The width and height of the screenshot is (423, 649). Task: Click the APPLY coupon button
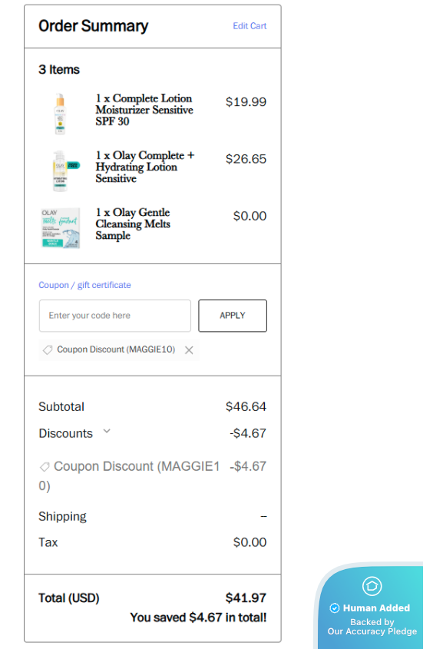pos(233,316)
